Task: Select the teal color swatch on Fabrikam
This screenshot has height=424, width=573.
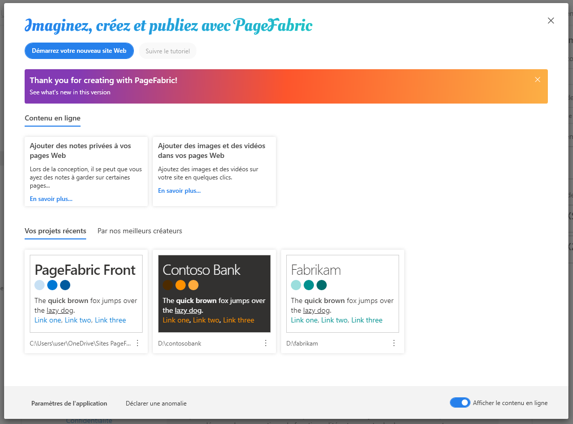Action: tap(308, 285)
